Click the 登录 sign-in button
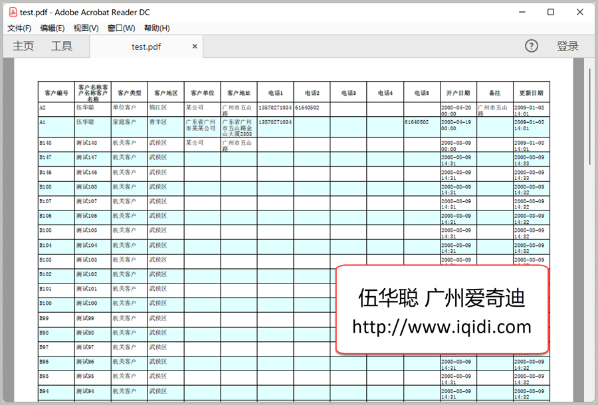This screenshot has height=405, width=598. pos(567,46)
